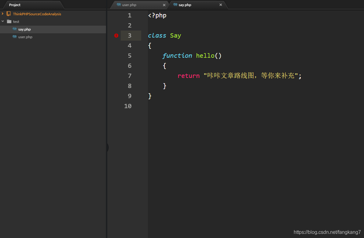Close the user.php editor tab
This screenshot has height=238, width=364.
click(x=164, y=5)
